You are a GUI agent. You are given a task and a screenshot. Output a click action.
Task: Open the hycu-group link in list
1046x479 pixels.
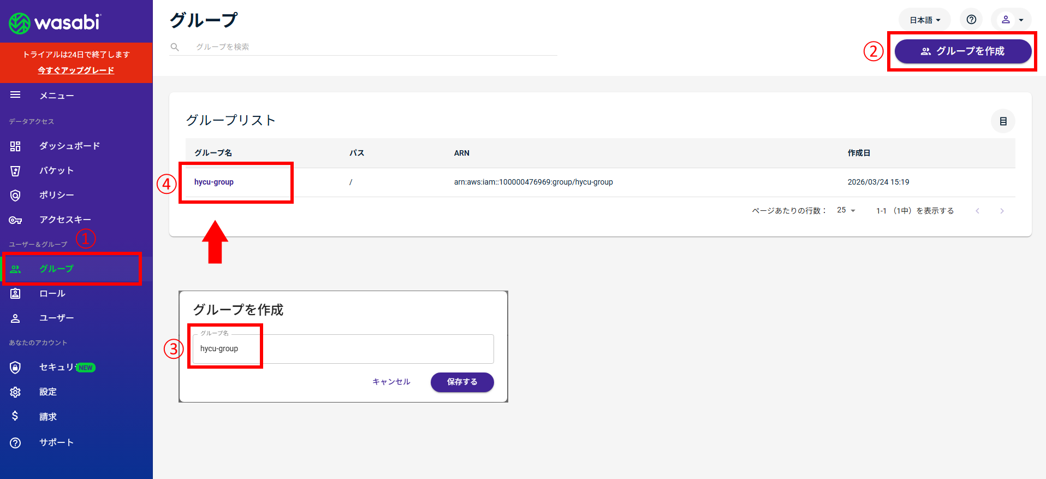(214, 182)
